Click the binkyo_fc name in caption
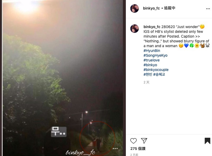 (152, 27)
